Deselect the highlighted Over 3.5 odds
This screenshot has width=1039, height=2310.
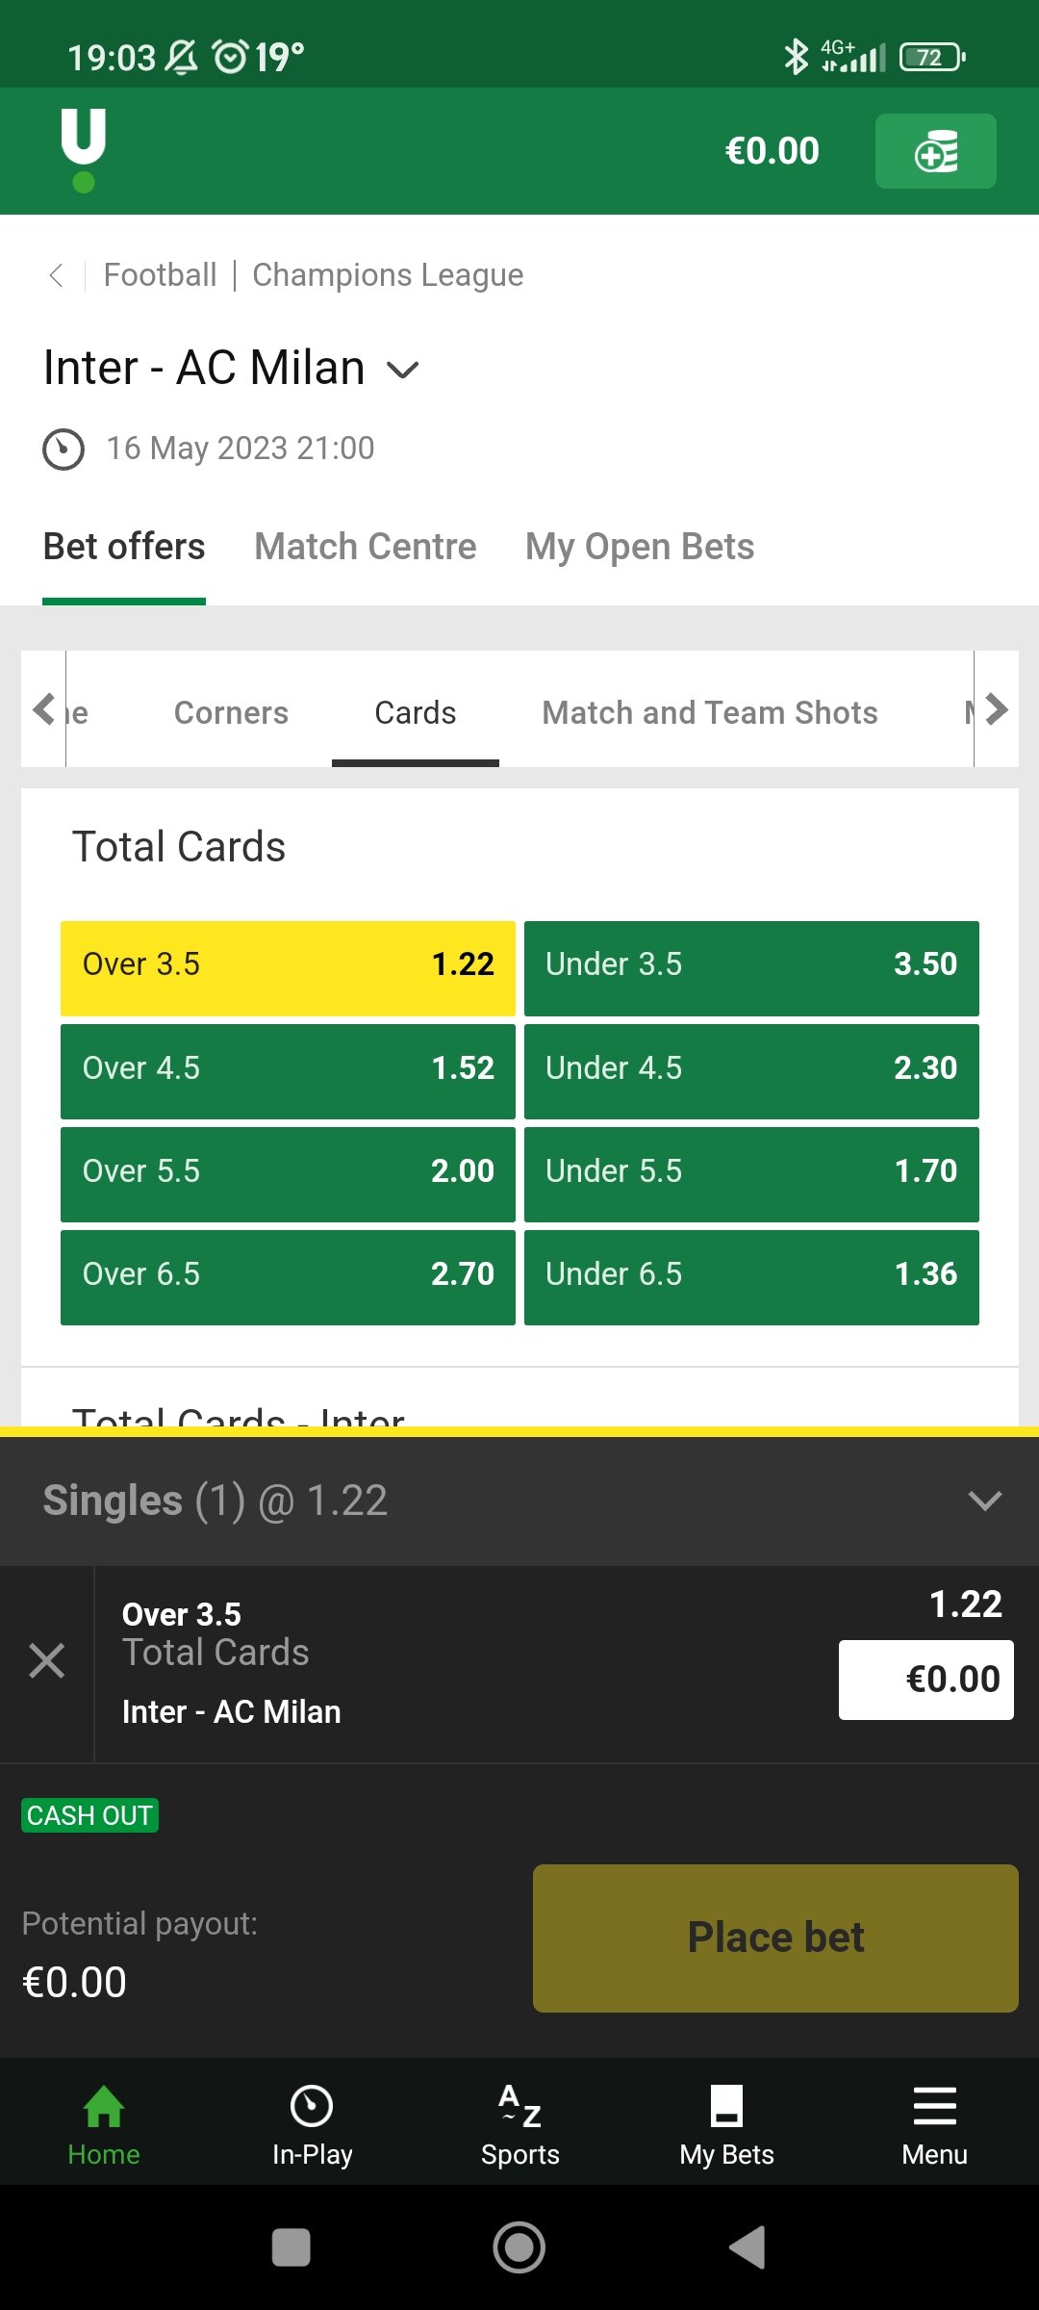click(x=288, y=968)
